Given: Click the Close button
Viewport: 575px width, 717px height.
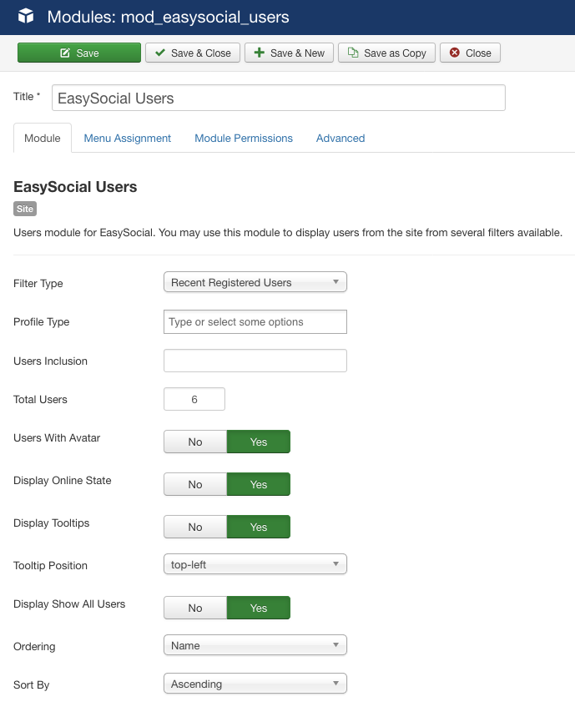Looking at the screenshot, I should click(x=470, y=53).
